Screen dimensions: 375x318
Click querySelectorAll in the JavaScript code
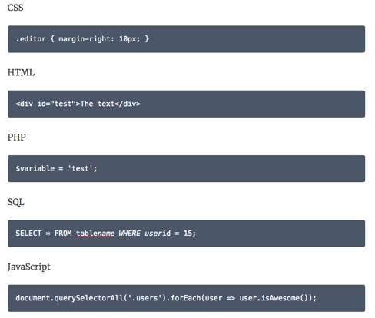89,298
